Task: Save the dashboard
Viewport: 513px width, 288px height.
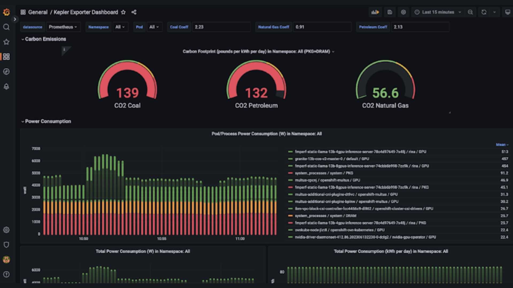Action: (390, 12)
